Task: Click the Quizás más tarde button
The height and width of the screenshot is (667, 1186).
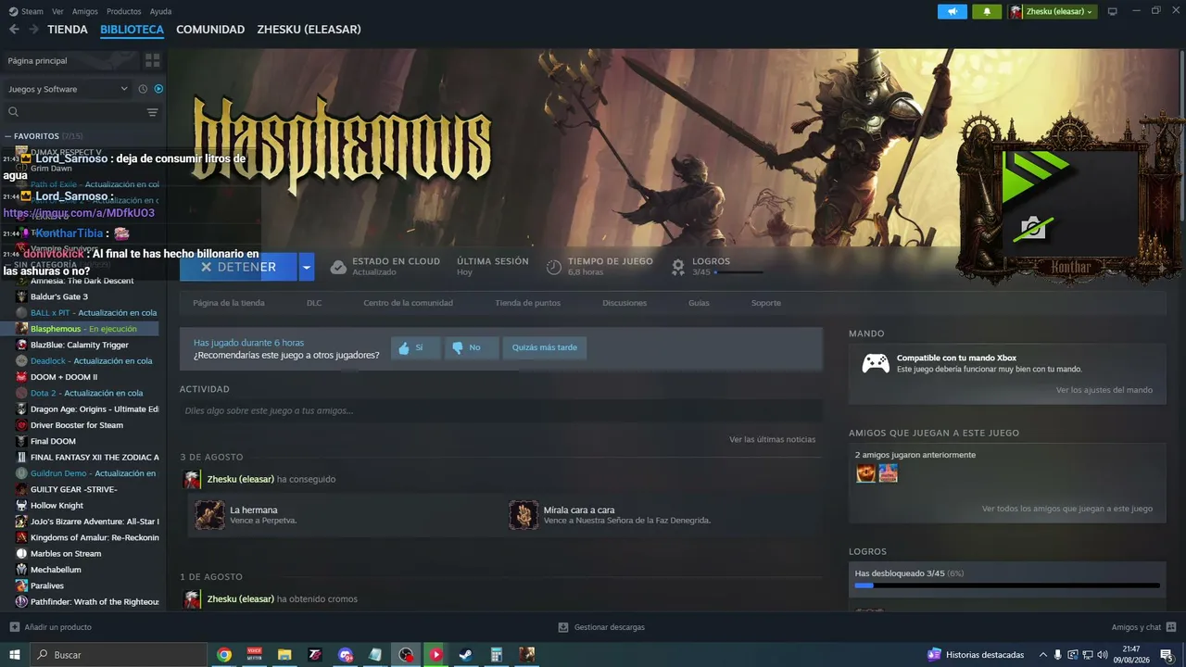Action: [x=545, y=348]
